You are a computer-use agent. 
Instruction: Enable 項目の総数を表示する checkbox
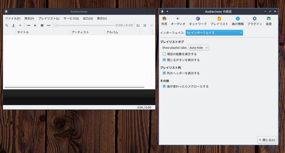point(164,54)
